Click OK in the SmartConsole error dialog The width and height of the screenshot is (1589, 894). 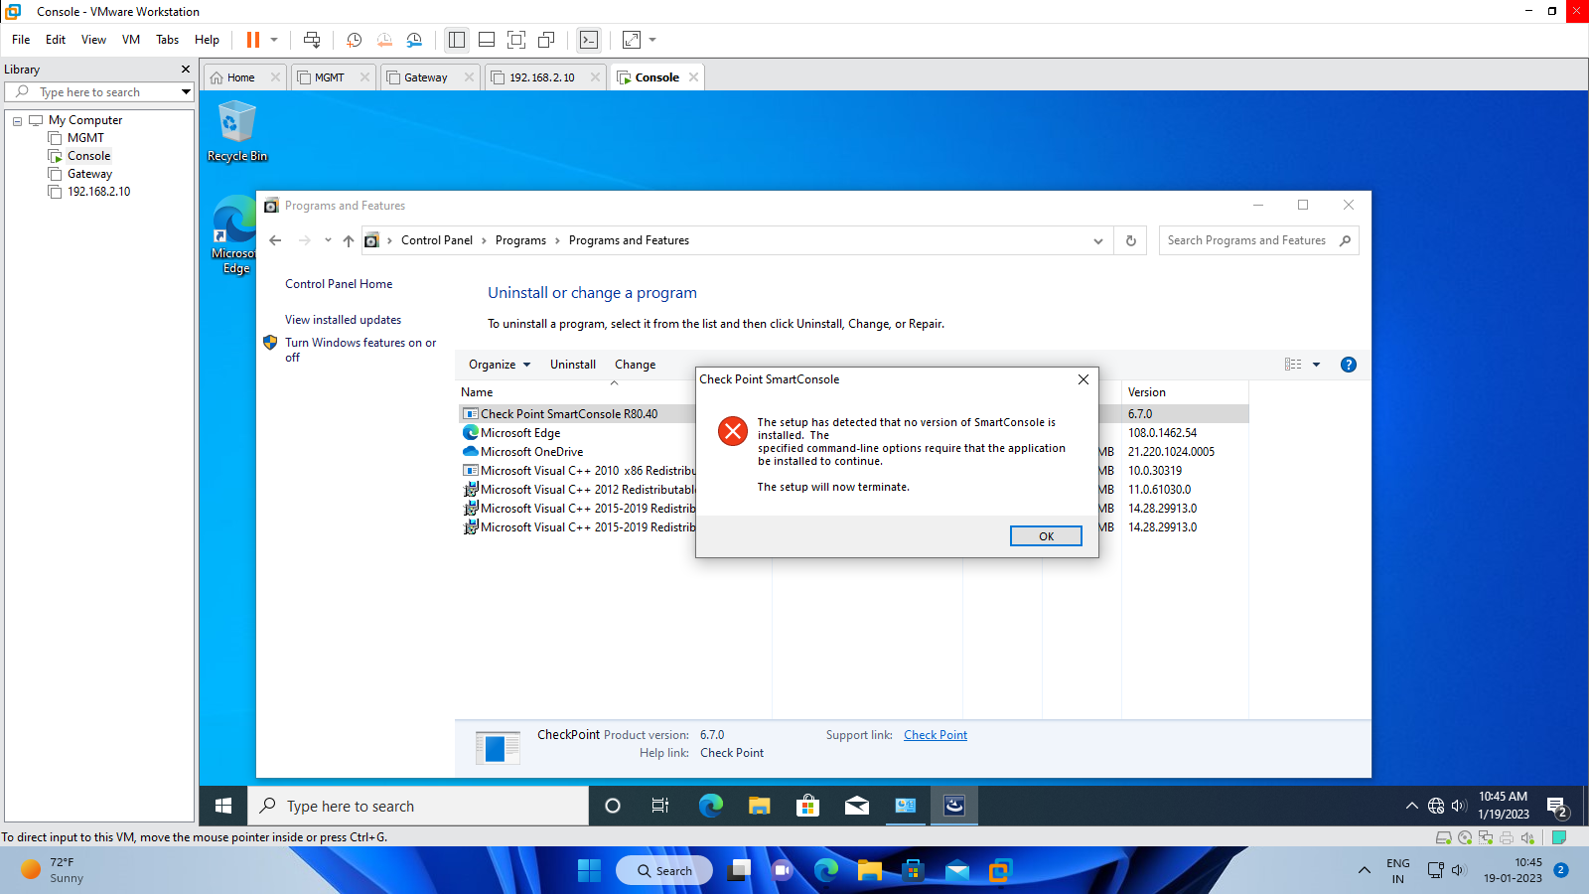[1046, 536]
